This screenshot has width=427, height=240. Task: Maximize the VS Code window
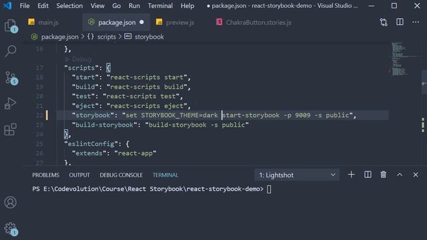tap(394, 6)
